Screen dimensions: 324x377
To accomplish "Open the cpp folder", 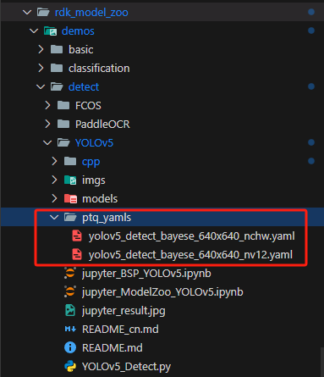I will (91, 162).
